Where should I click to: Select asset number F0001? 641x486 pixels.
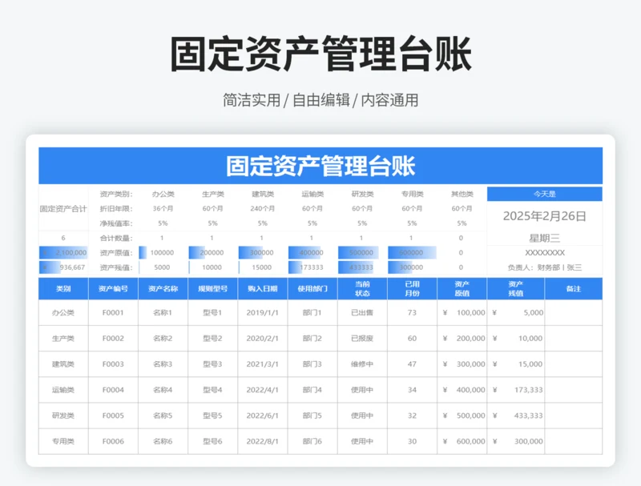point(113,313)
